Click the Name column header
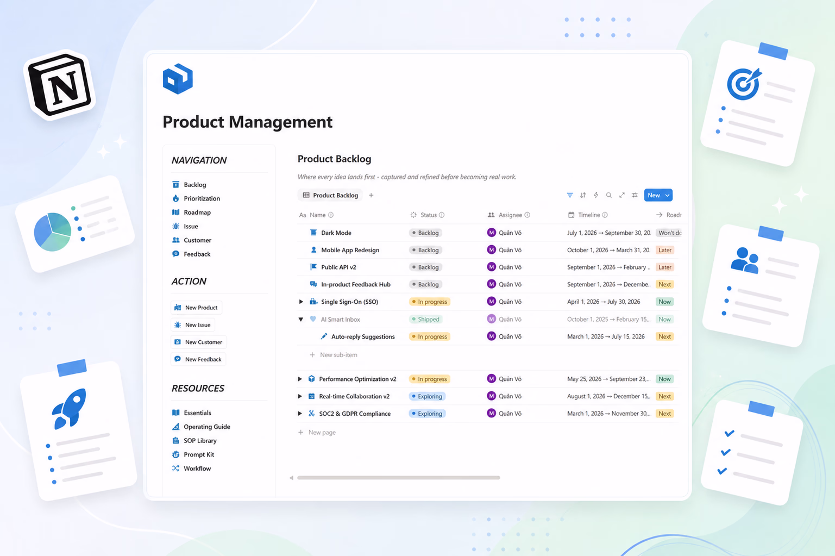The width and height of the screenshot is (835, 556). pos(317,215)
